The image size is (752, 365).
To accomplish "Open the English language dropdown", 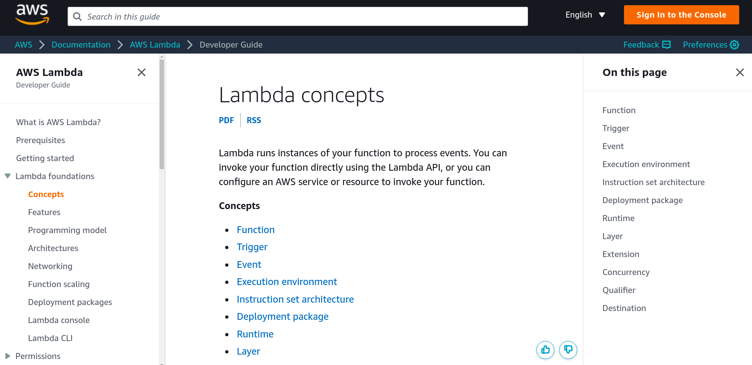I will coord(585,15).
